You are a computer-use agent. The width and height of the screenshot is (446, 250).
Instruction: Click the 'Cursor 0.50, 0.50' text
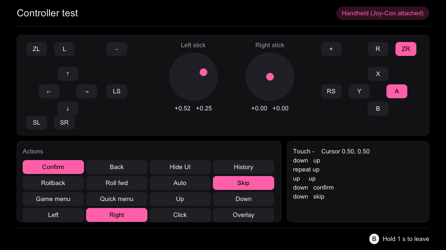(345, 151)
